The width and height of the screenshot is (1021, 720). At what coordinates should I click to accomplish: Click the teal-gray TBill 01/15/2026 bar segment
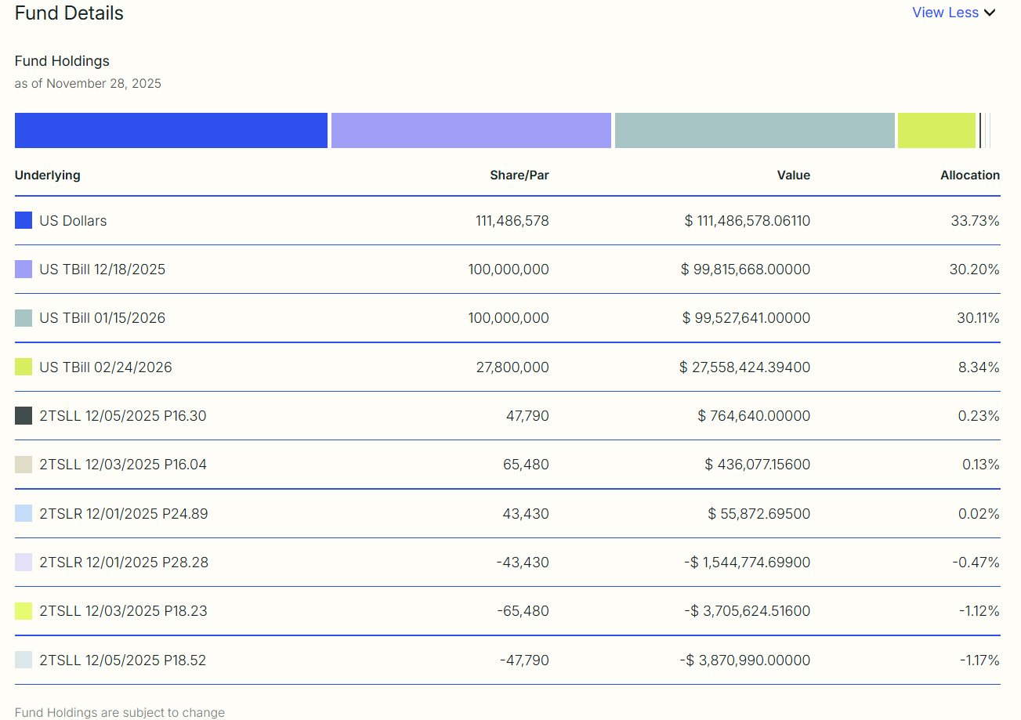point(755,130)
